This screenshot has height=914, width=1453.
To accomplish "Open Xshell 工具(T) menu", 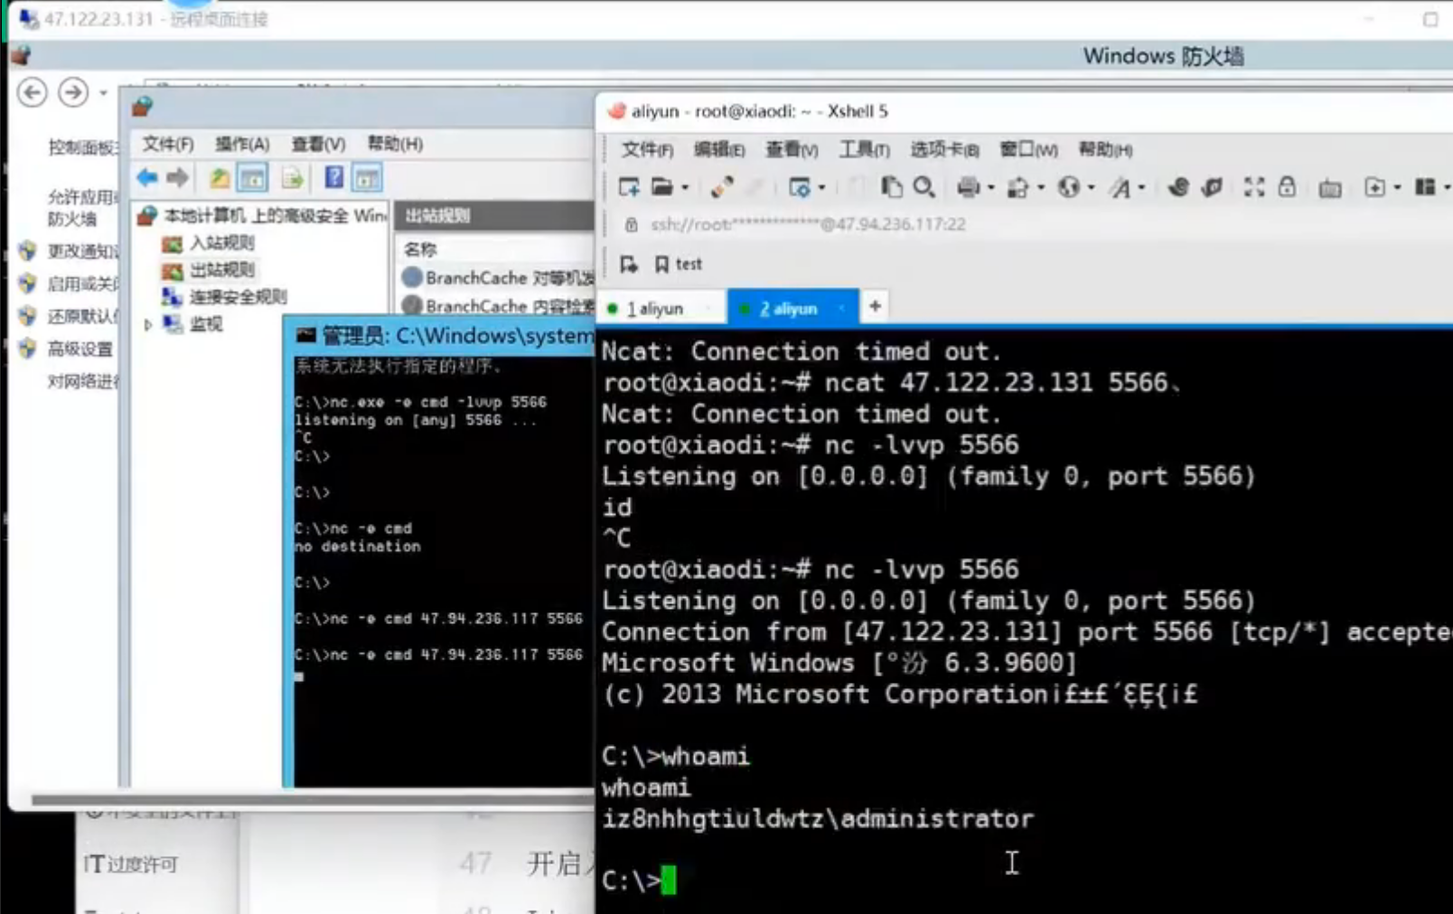I will coord(865,149).
